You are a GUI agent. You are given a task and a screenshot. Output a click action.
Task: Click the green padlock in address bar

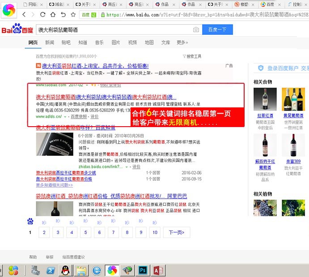[103, 15]
